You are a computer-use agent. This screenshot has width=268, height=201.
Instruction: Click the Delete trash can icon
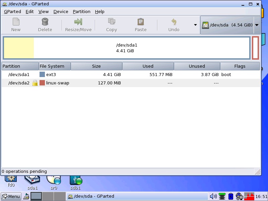tap(45, 22)
